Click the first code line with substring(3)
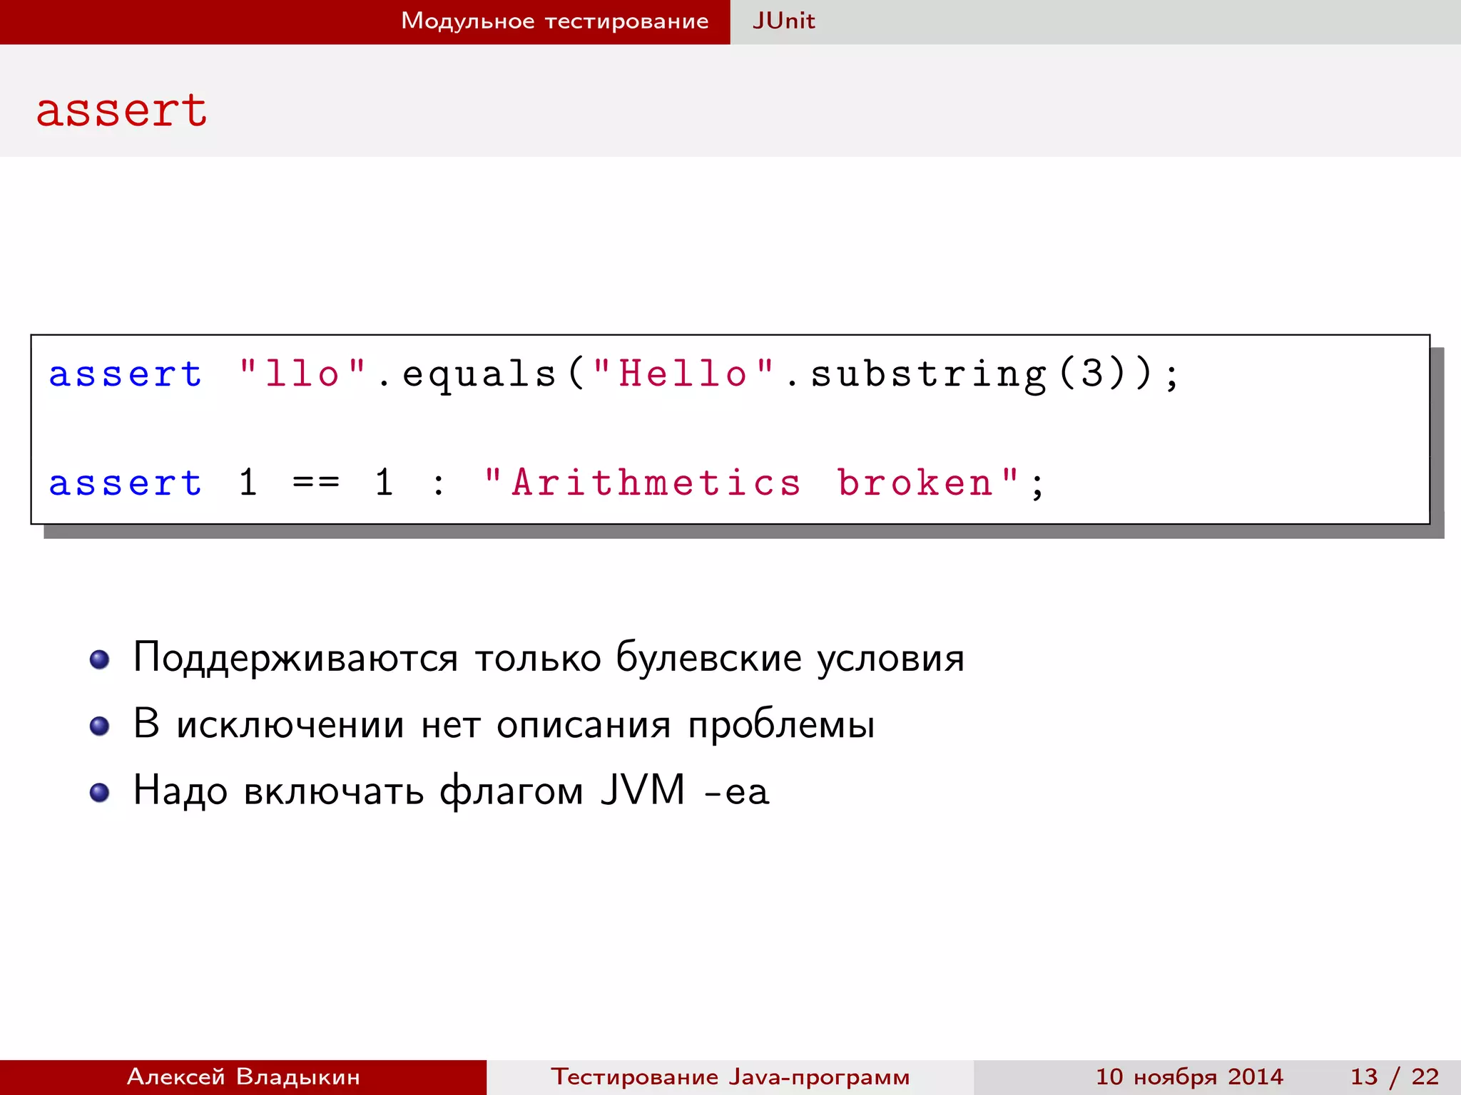1461x1095 pixels. tap(614, 375)
